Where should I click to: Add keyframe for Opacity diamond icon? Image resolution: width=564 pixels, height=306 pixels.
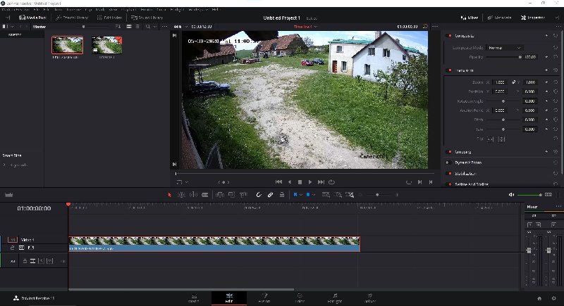pyautogui.click(x=547, y=57)
